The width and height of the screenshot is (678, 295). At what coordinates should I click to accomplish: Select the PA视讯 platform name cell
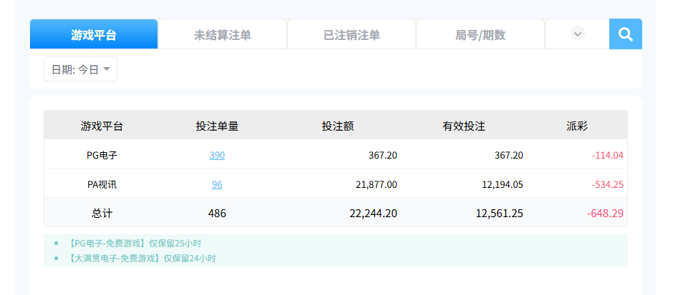[x=102, y=184]
